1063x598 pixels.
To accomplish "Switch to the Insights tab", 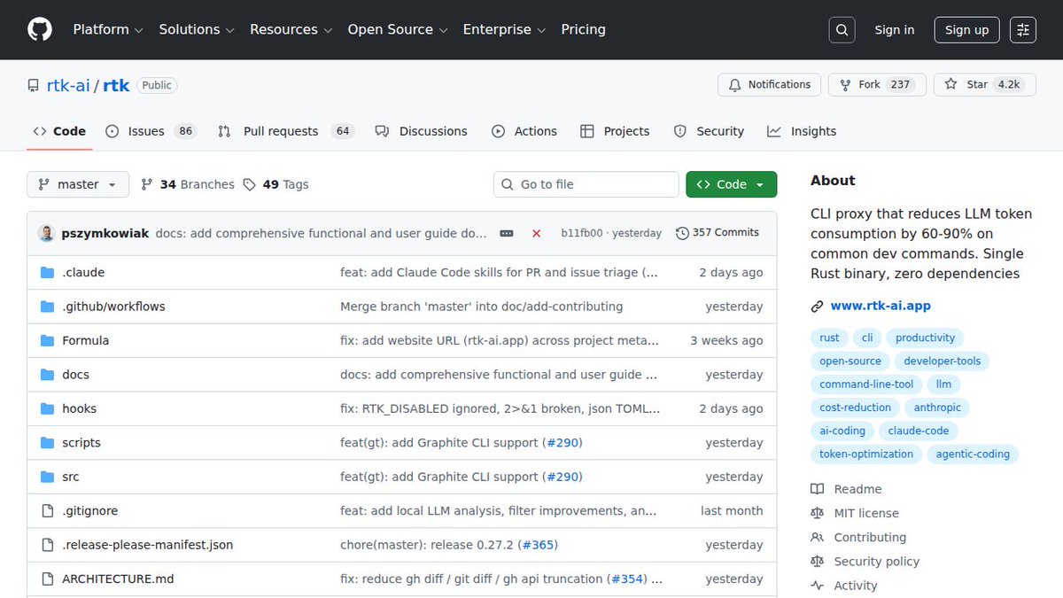I will 802,131.
